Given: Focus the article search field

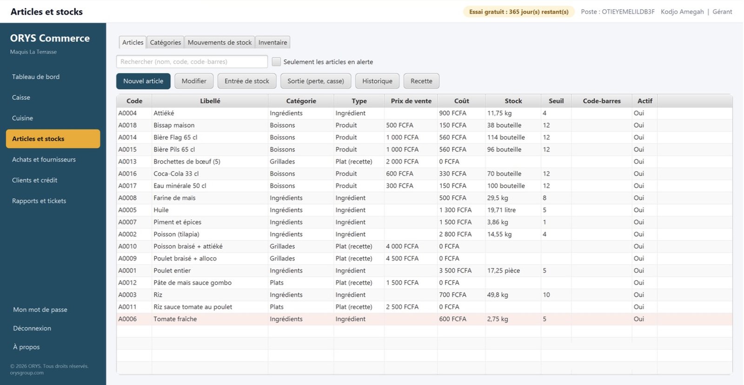Looking at the screenshot, I should click(x=192, y=61).
